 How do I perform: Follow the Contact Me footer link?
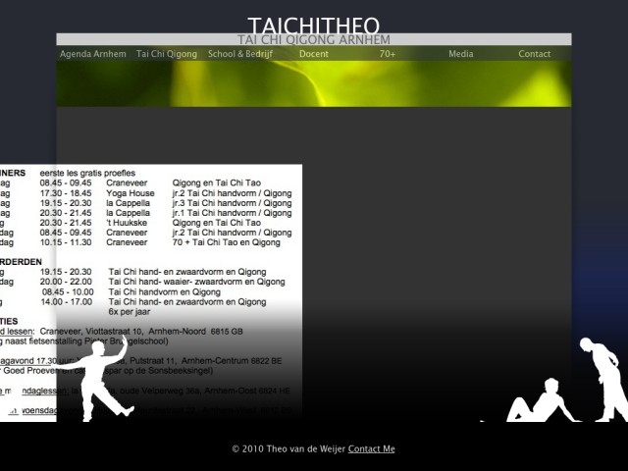(x=371, y=448)
